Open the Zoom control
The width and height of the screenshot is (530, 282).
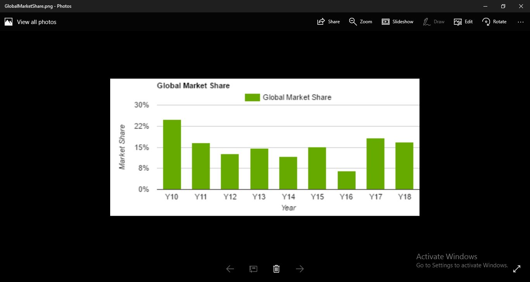click(360, 22)
